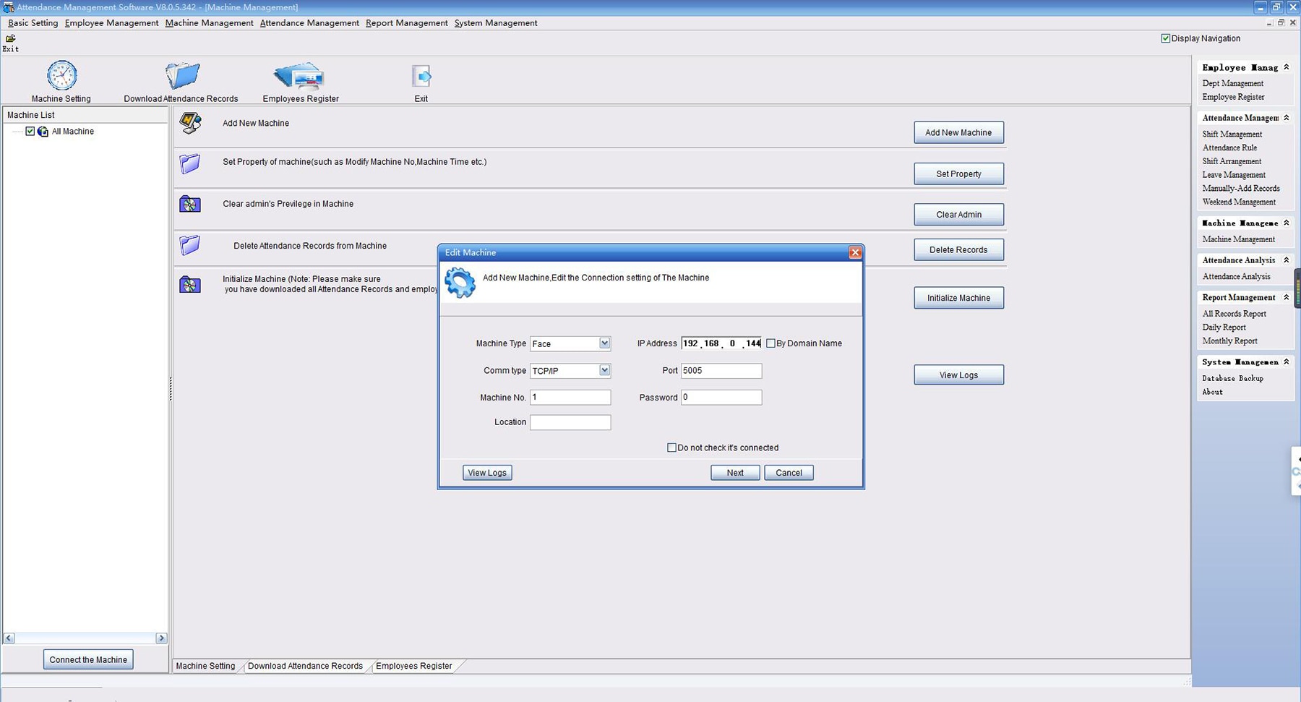Switch to Employees Register bottom tab
The width and height of the screenshot is (1301, 702).
[414, 666]
